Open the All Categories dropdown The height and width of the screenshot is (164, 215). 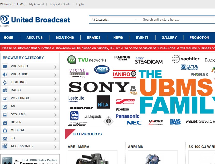tap(114, 19)
